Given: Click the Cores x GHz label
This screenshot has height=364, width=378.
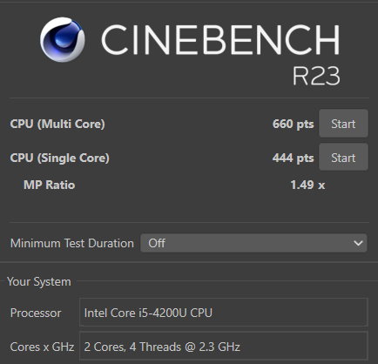Looking at the screenshot, I should 42,347.
